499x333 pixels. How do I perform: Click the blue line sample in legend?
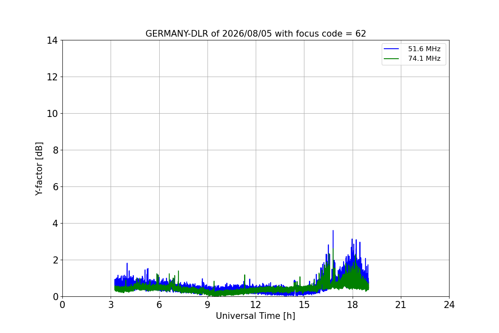[x=391, y=49]
